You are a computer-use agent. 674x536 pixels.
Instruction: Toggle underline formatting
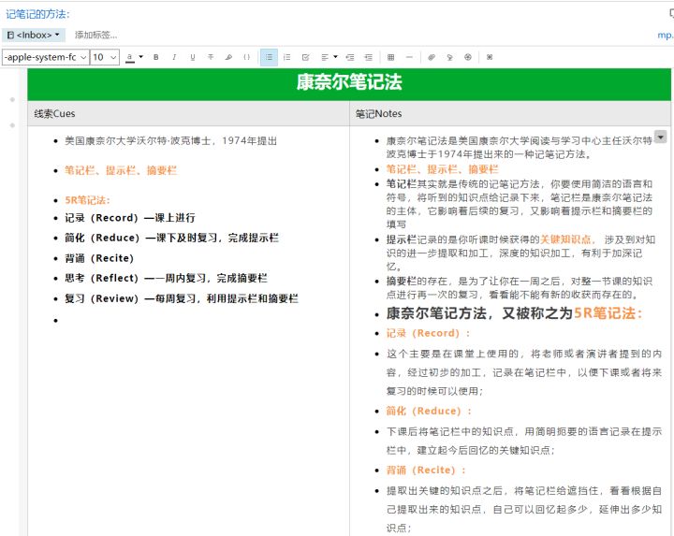point(193,57)
